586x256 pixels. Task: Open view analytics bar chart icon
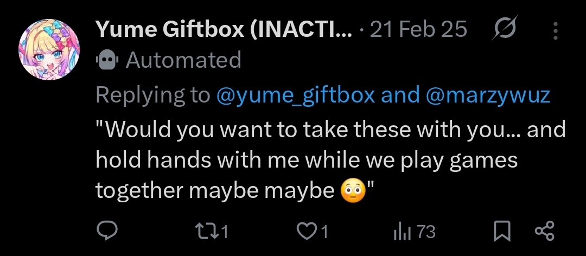pos(402,232)
